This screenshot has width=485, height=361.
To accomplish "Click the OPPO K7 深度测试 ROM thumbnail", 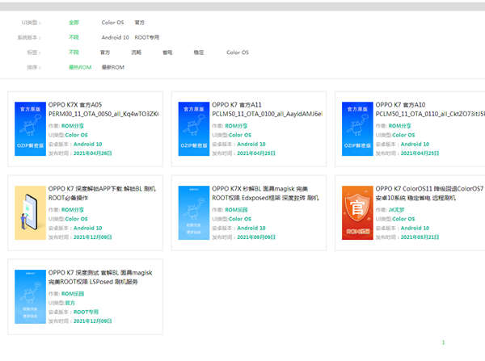I will 30,296.
